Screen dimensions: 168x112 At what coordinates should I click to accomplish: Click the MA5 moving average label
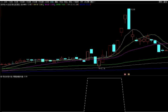click(27, 5)
